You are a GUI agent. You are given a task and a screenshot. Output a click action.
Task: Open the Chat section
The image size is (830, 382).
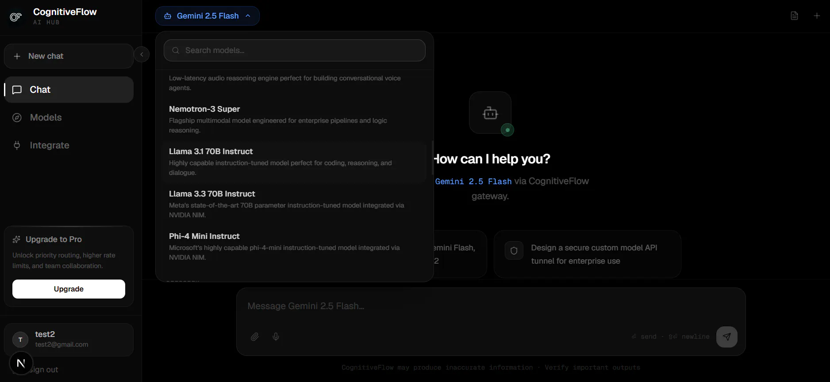point(69,90)
